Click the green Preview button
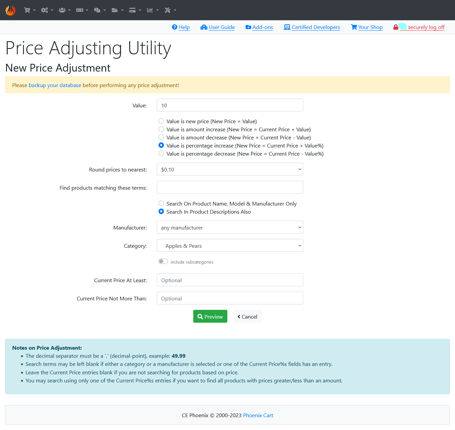 coord(210,316)
